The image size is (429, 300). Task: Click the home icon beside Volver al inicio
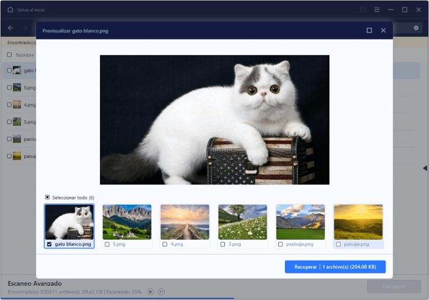(x=10, y=10)
